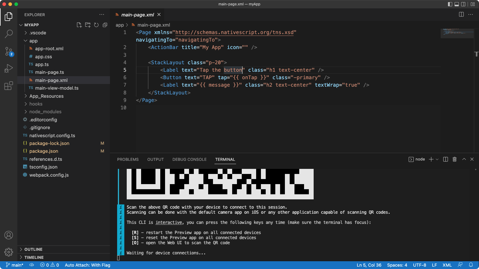Expand the App_Resources folder
Image resolution: width=479 pixels, height=269 pixels.
click(64, 96)
